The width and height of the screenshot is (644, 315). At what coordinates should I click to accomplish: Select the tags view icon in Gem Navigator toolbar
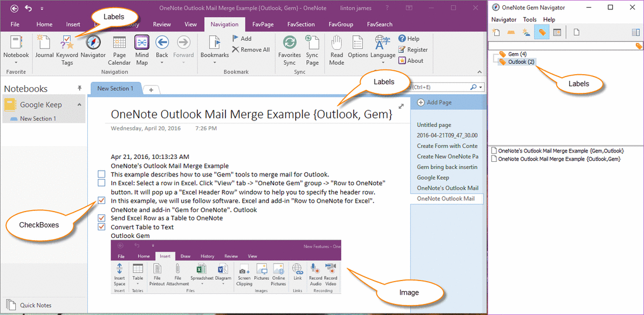542,32
